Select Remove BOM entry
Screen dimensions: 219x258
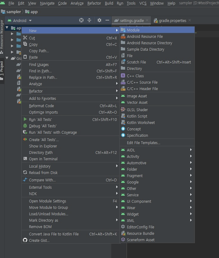pyautogui.click(x=70, y=227)
